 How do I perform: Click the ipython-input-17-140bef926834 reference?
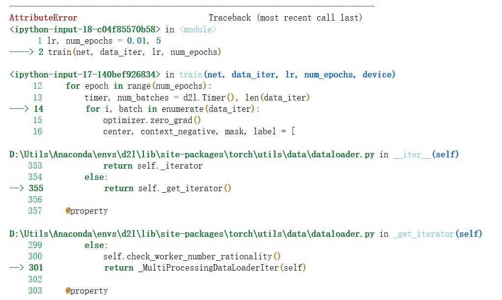click(x=85, y=75)
